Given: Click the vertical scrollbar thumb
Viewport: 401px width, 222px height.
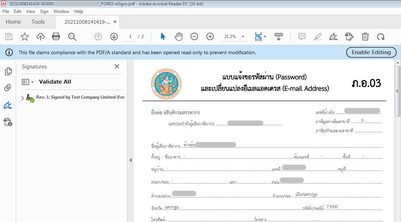Looking at the screenshot, I should pyautogui.click(x=397, y=91).
